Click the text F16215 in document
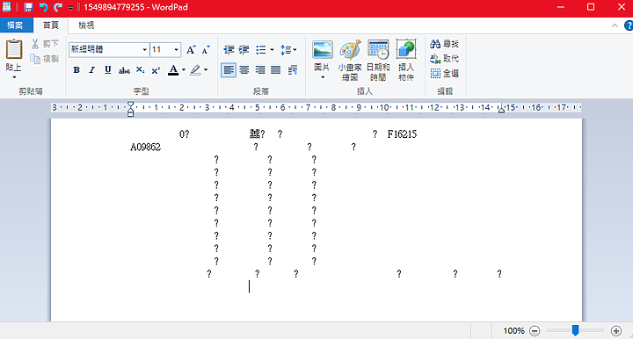This screenshot has width=633, height=339. tap(402, 134)
